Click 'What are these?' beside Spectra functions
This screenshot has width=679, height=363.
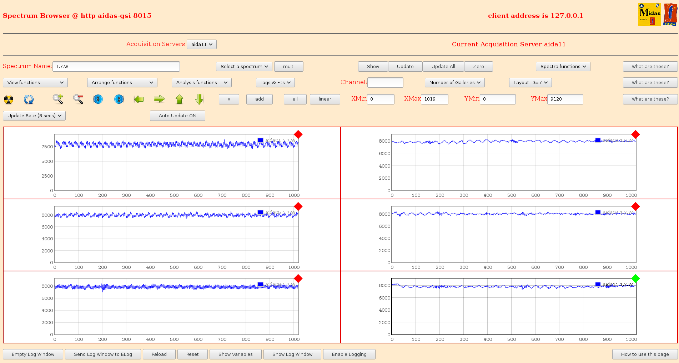[650, 67]
